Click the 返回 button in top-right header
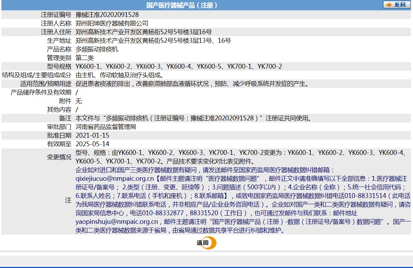413x268 pixels. (397, 5)
